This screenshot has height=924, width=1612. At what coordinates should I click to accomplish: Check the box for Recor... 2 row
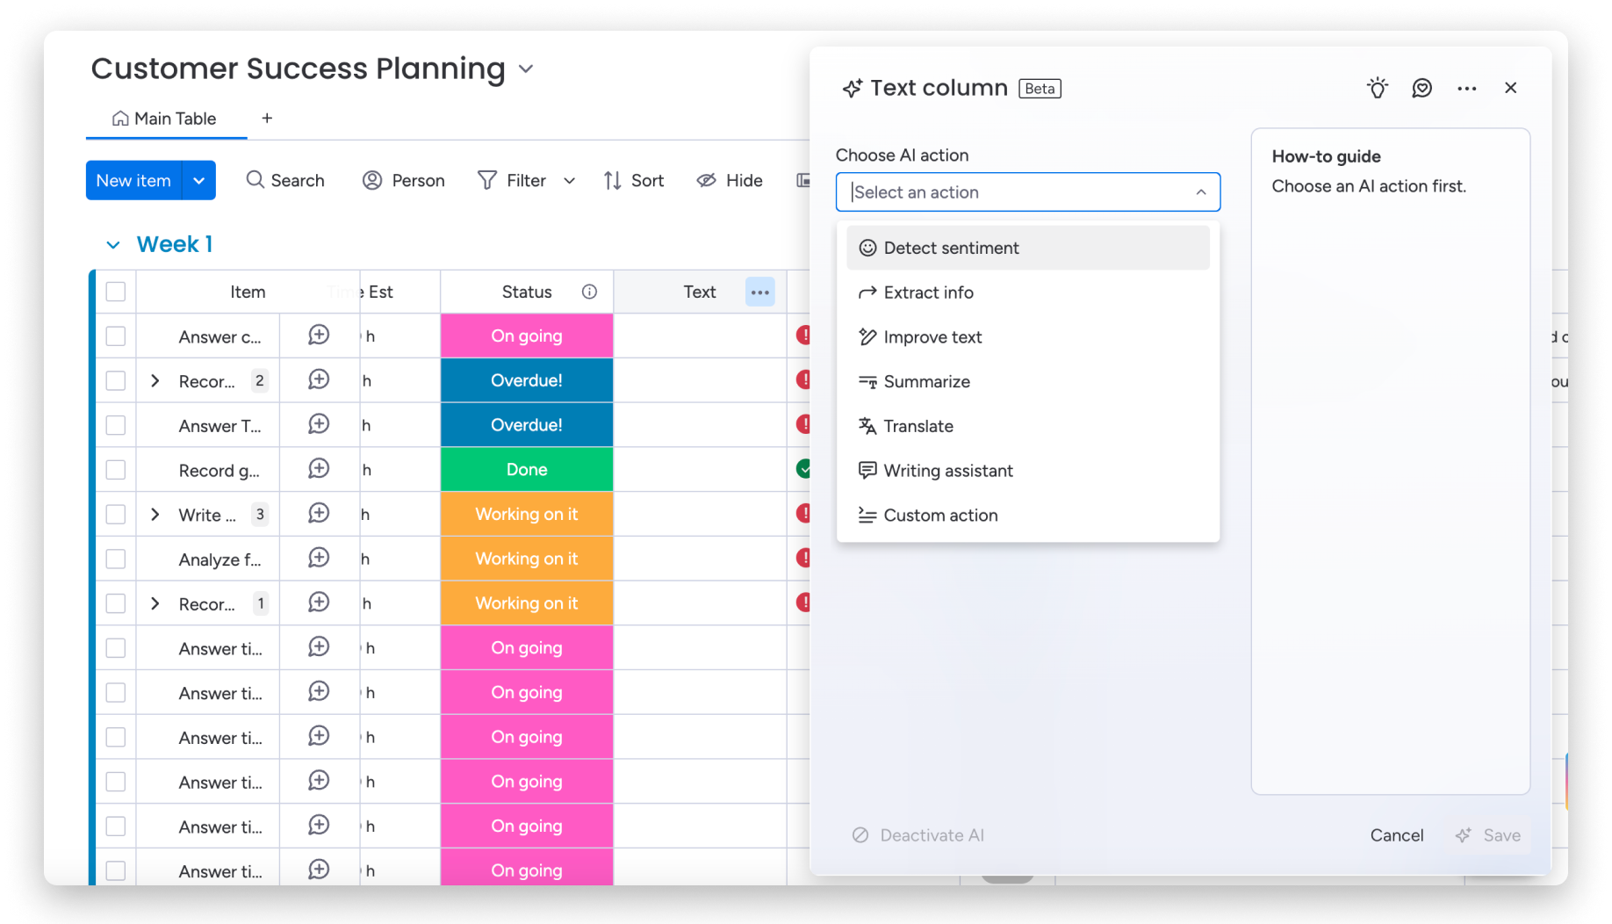tap(116, 380)
